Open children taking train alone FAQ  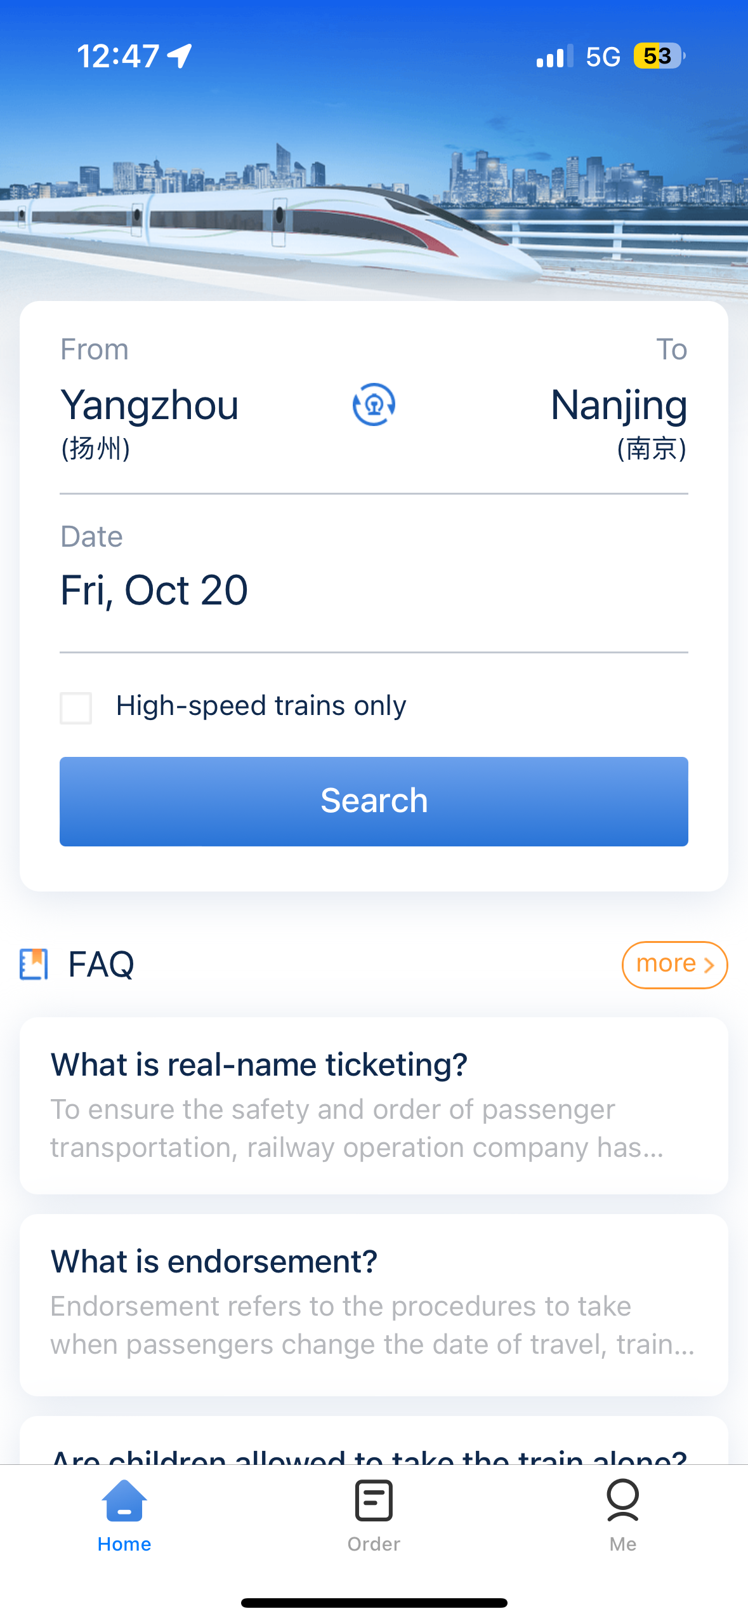[x=374, y=1441]
